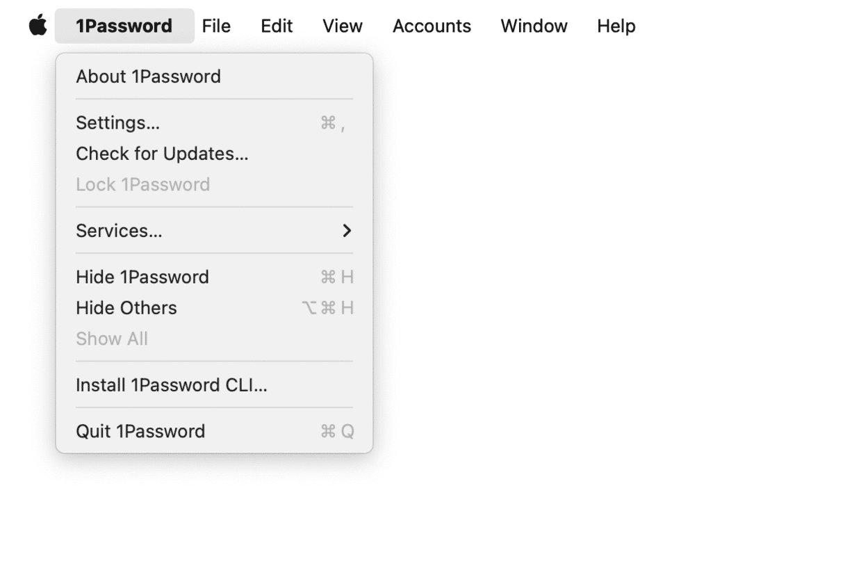Quit 1Password from the menu
845x568 pixels.
pyautogui.click(x=140, y=431)
